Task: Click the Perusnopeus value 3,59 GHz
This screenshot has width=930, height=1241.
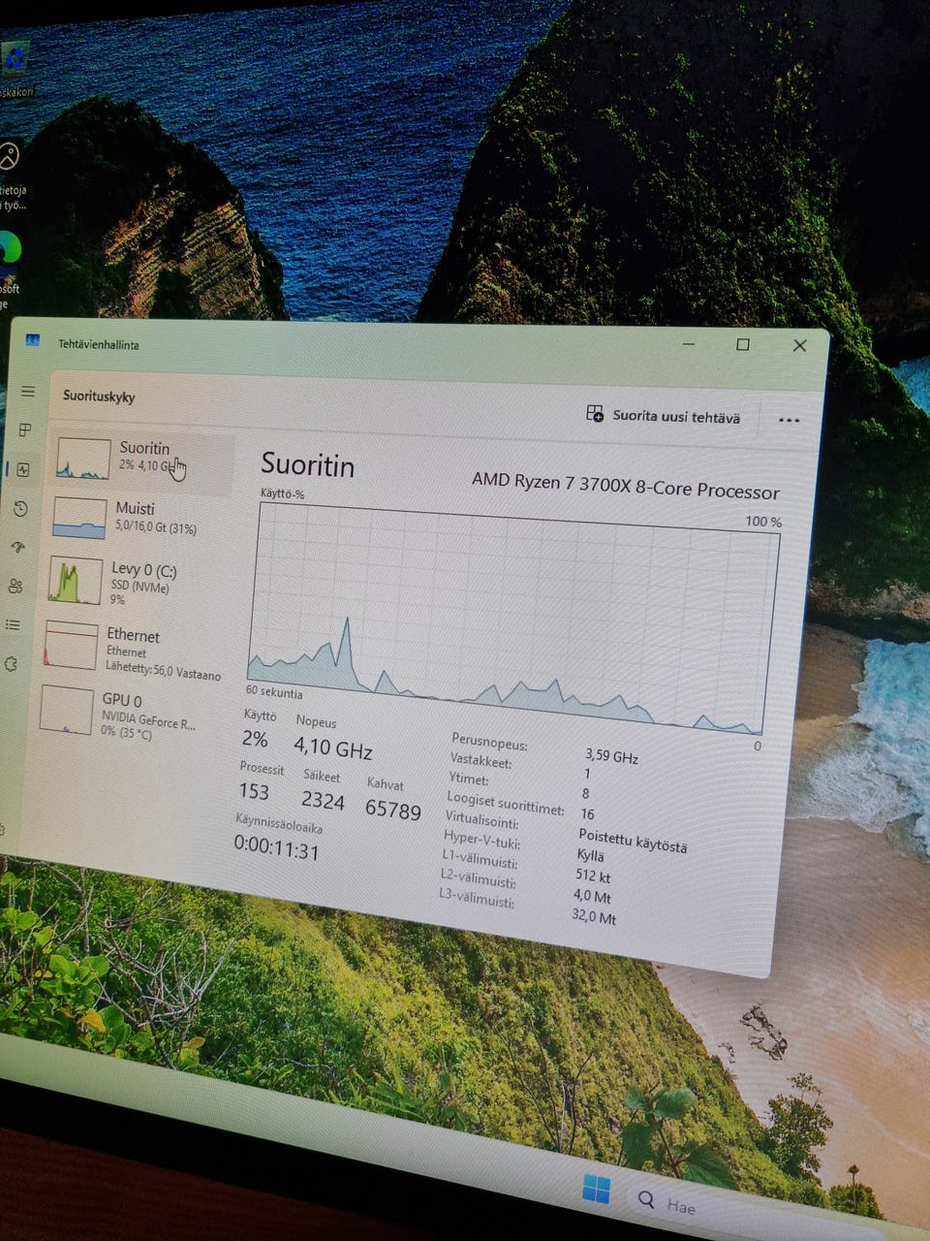Action: (x=611, y=755)
